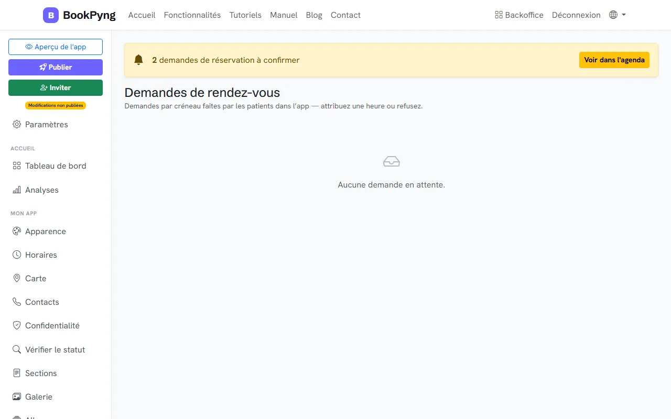This screenshot has width=671, height=419.
Task: Click the Déconnexion link
Action: click(576, 15)
